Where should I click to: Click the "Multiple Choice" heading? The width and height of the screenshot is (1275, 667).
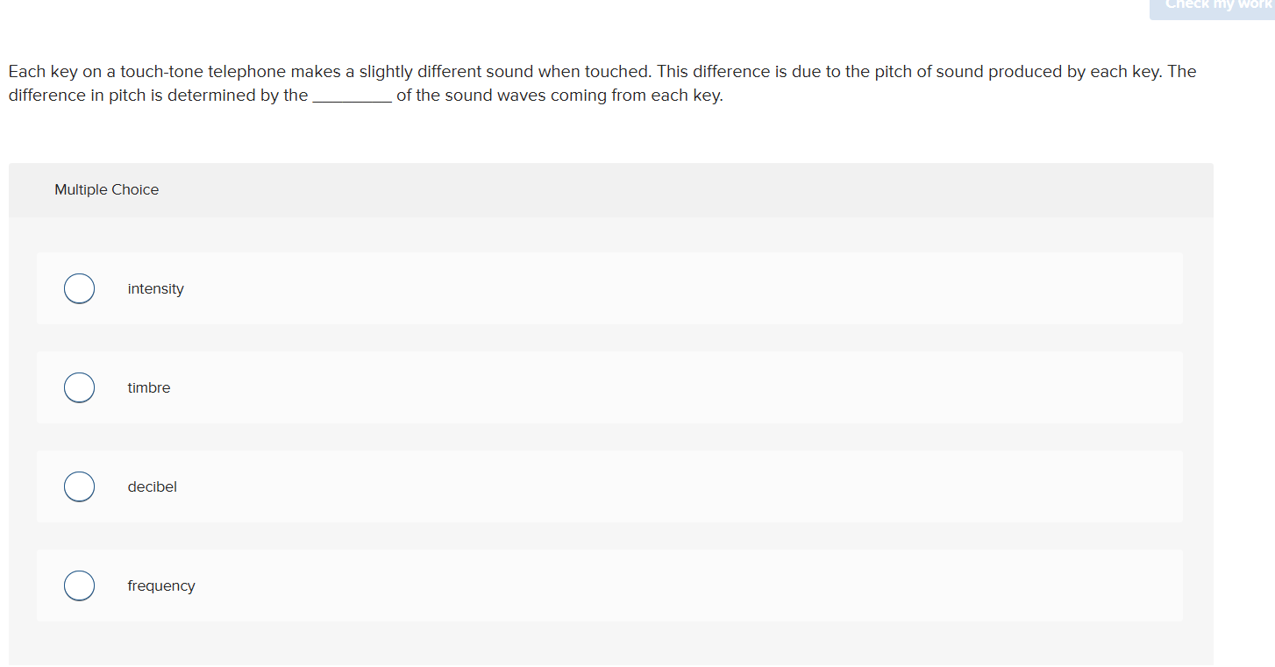[106, 190]
